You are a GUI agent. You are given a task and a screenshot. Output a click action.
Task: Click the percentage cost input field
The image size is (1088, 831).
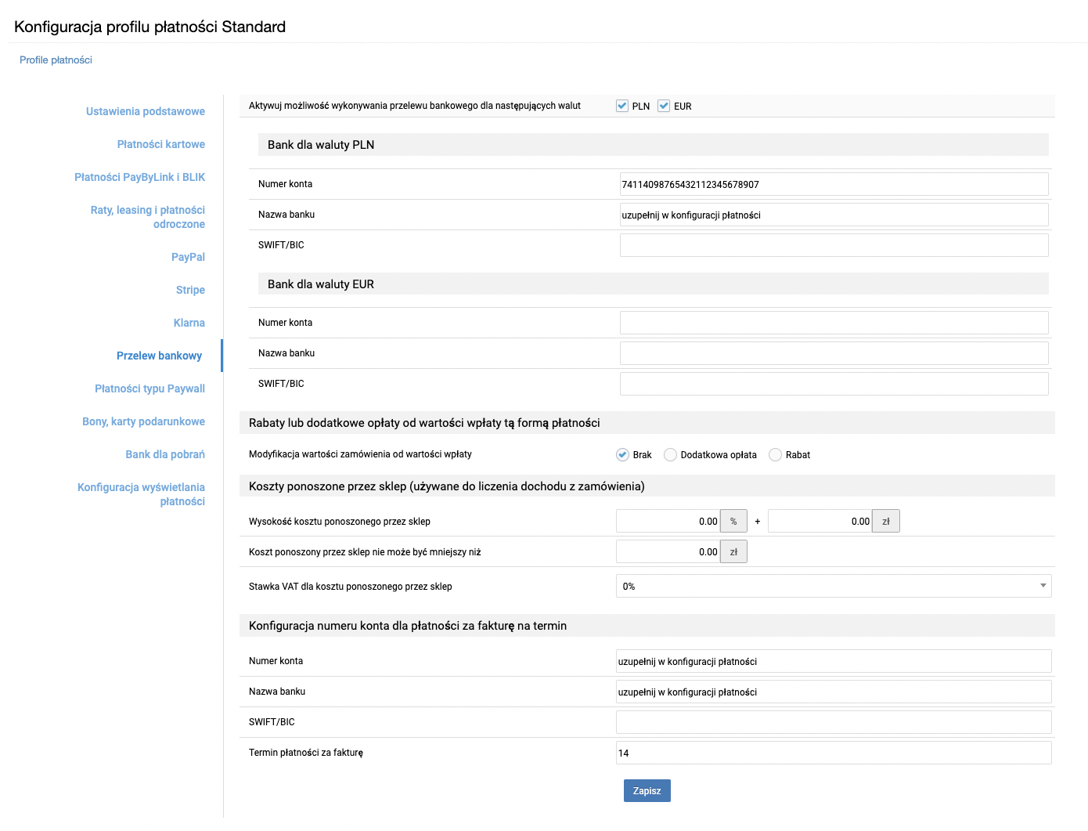click(x=668, y=521)
